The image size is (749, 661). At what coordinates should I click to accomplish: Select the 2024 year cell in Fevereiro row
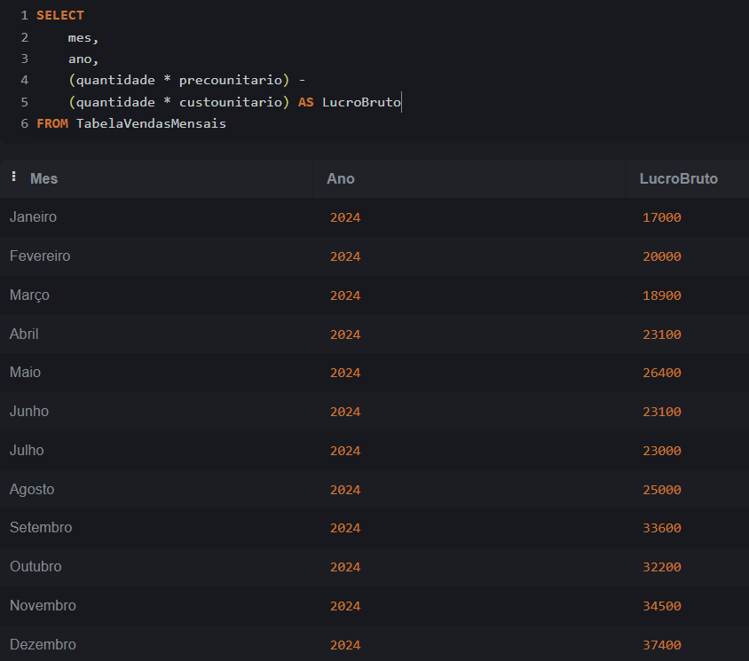(x=345, y=257)
